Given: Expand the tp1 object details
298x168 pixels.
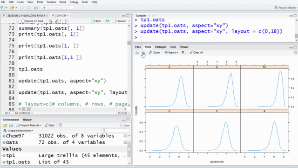Looking at the screenshot, I should tap(4, 155).
